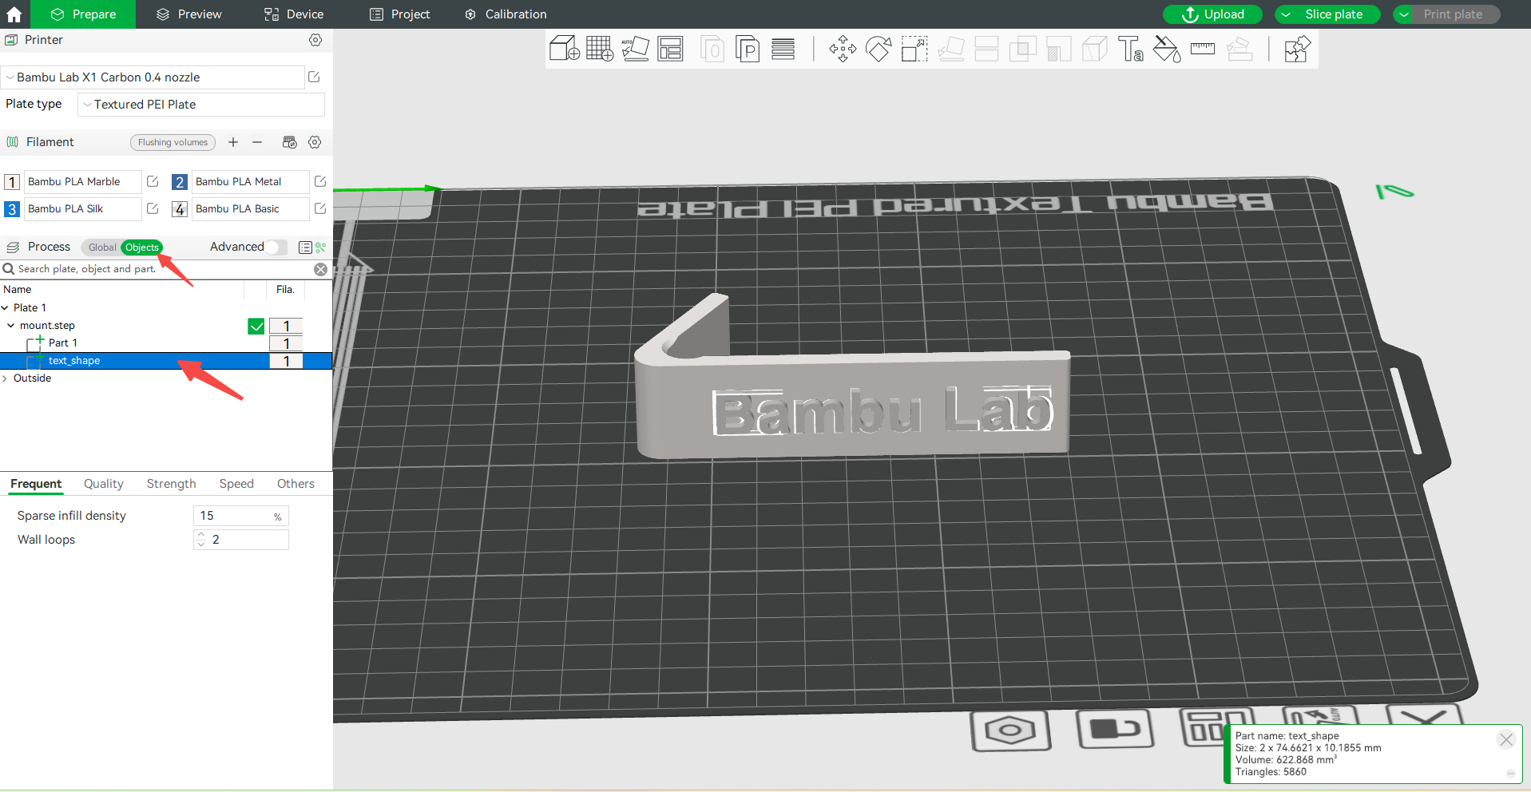Open Printer settings gear icon
The image size is (1531, 792).
[315, 40]
